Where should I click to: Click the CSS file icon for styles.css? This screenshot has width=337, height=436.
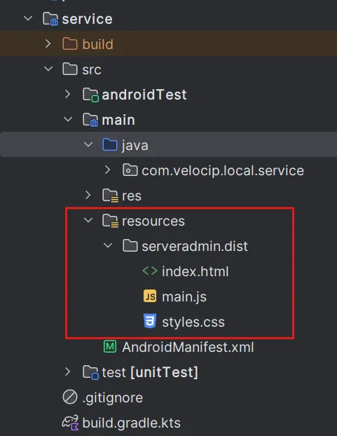tap(150, 321)
